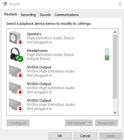Image resolution: width=124 pixels, height=140 pixels.
Task: Click Speakers 'High Definition Audio Device' text
Action: (51, 38)
